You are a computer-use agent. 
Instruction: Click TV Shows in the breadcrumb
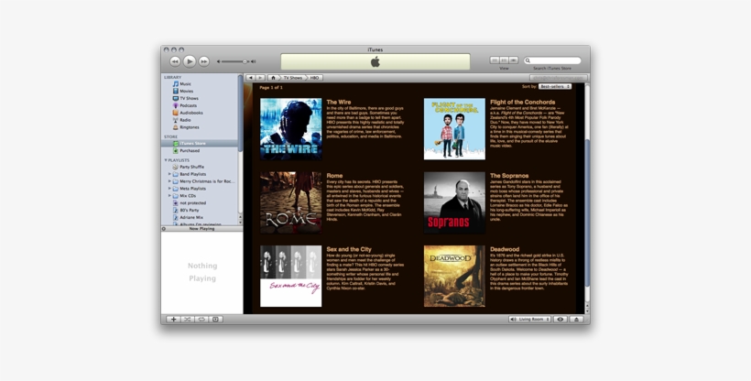293,78
